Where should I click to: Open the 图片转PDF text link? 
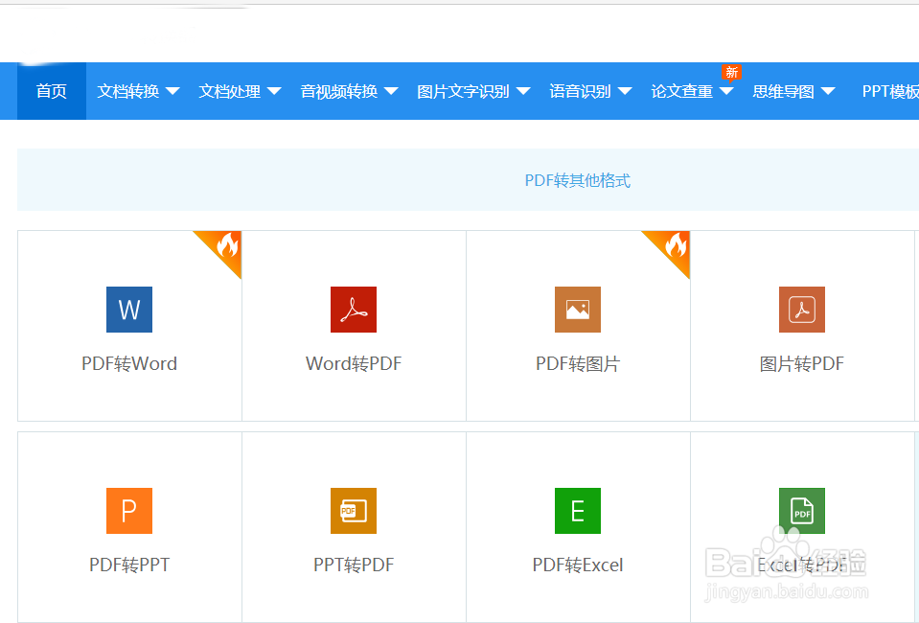pos(802,364)
